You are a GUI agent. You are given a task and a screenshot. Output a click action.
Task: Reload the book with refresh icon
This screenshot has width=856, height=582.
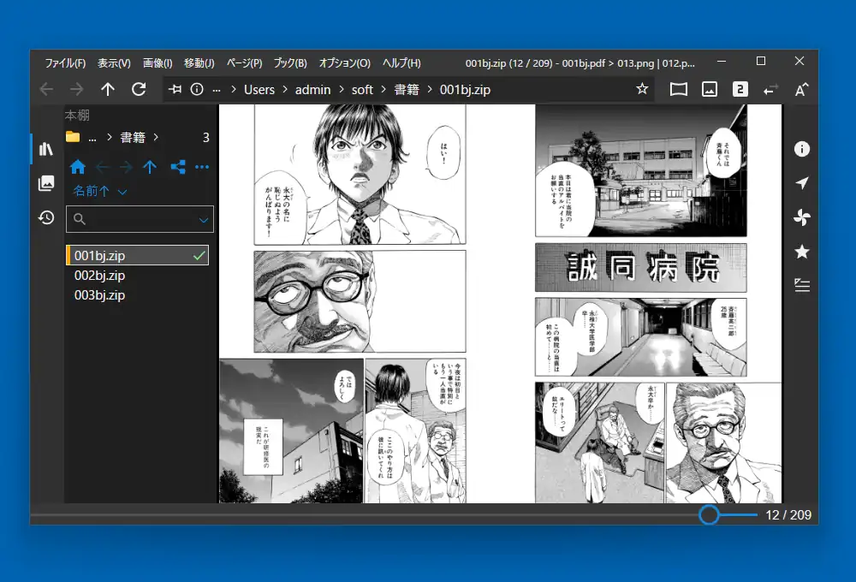click(x=139, y=89)
